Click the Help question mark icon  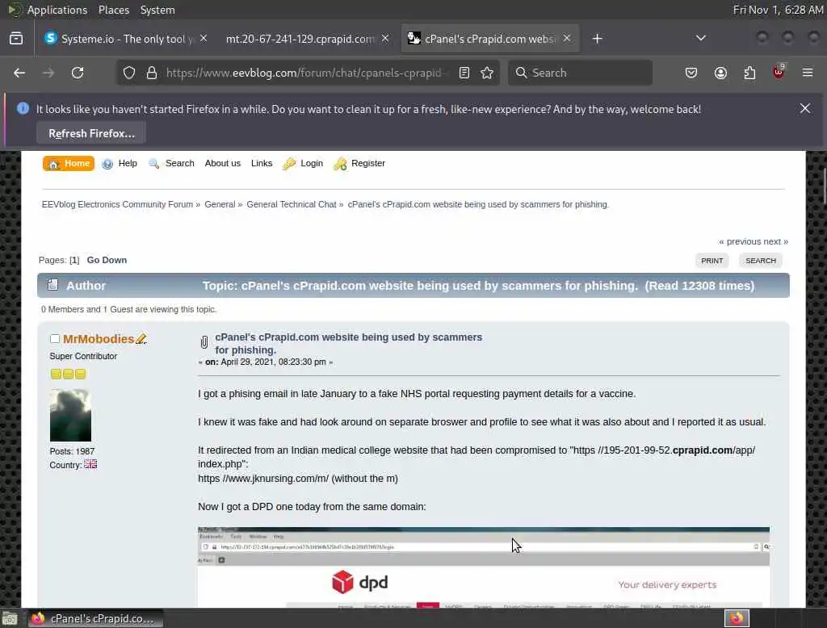click(x=107, y=164)
